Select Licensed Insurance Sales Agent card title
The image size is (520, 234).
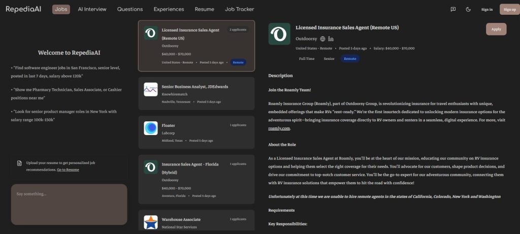(x=190, y=34)
